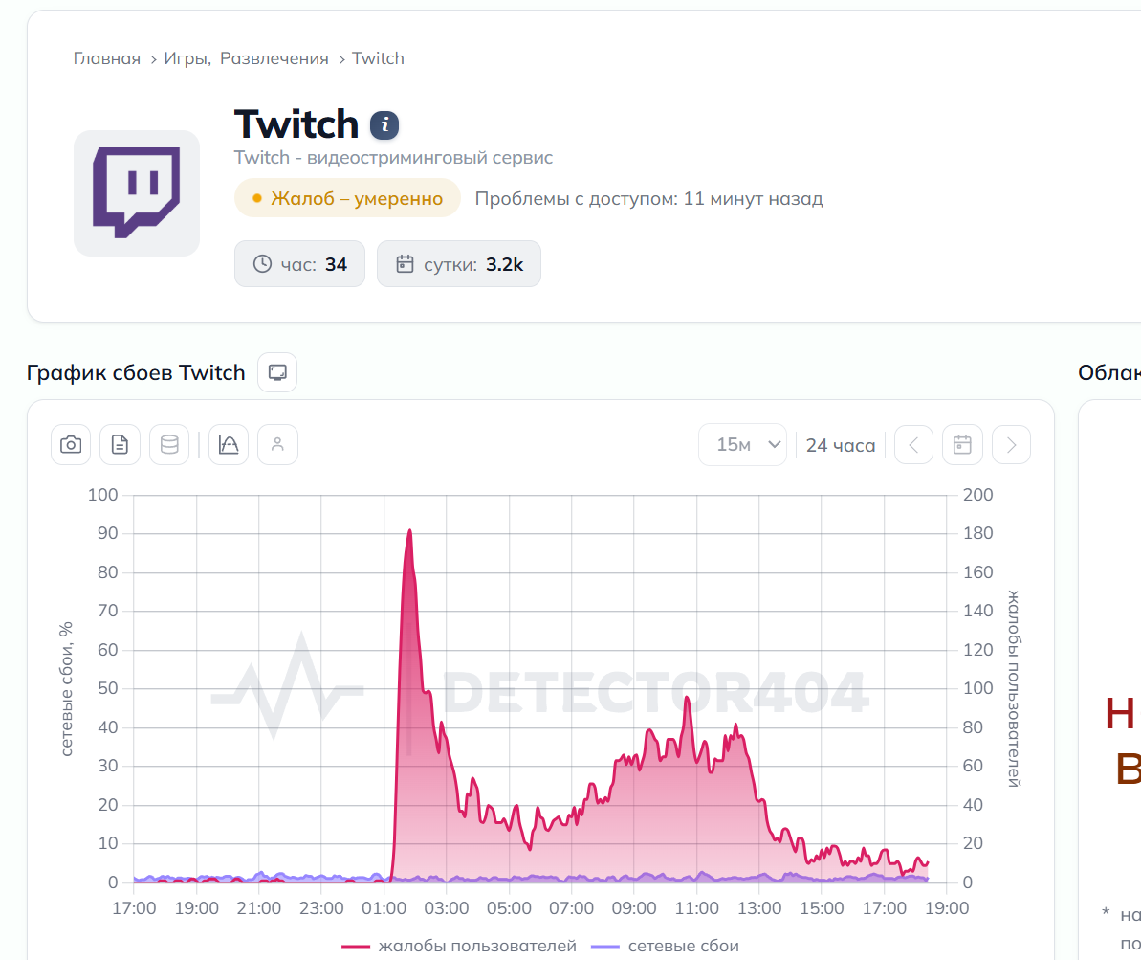This screenshot has width=1141, height=960.
Task: Click the сутки: 3.2k stat button
Action: click(459, 263)
